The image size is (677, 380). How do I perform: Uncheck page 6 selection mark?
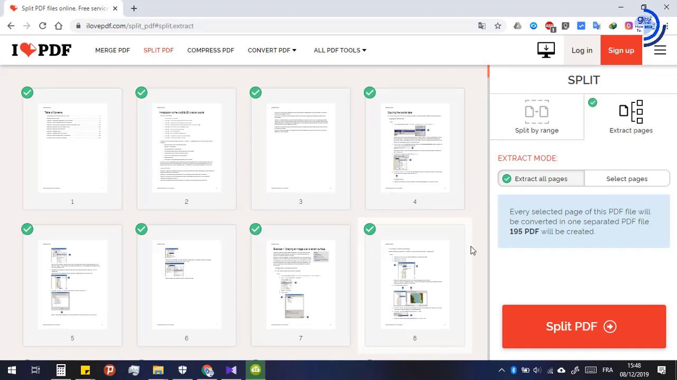141,229
